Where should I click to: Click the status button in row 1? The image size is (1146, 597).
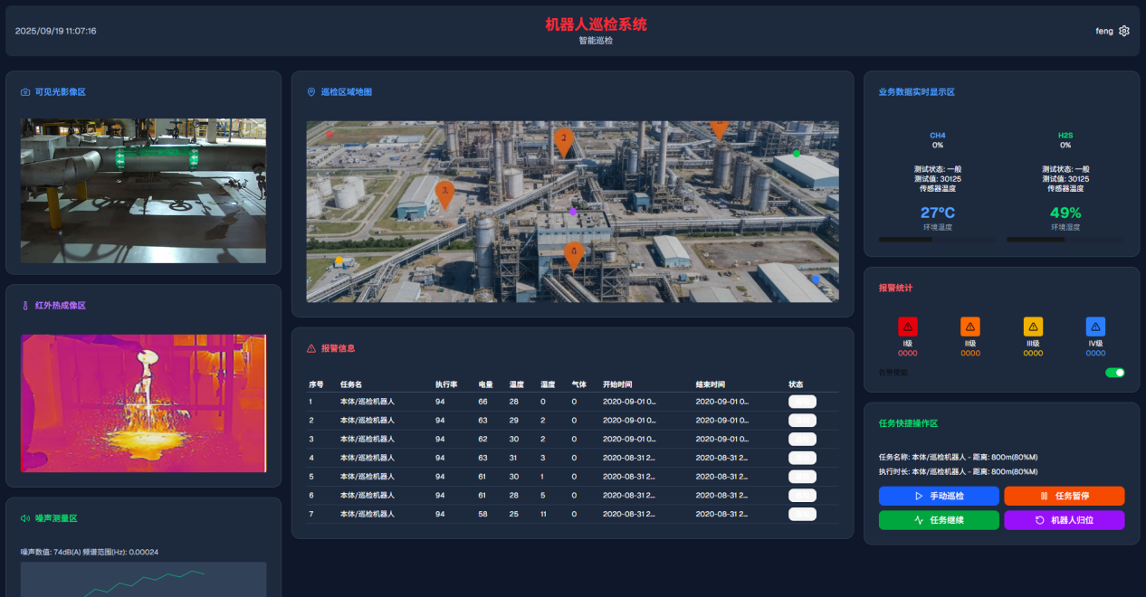802,402
